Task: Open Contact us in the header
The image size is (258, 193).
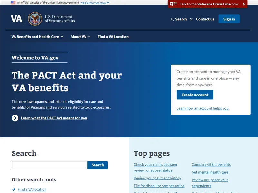Action: click(205, 19)
